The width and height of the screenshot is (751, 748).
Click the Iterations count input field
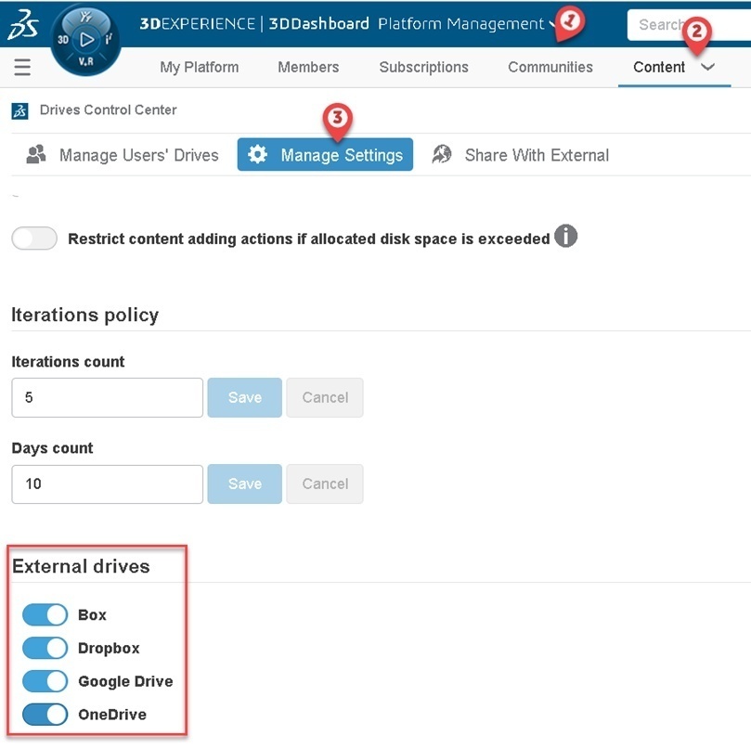coord(108,397)
